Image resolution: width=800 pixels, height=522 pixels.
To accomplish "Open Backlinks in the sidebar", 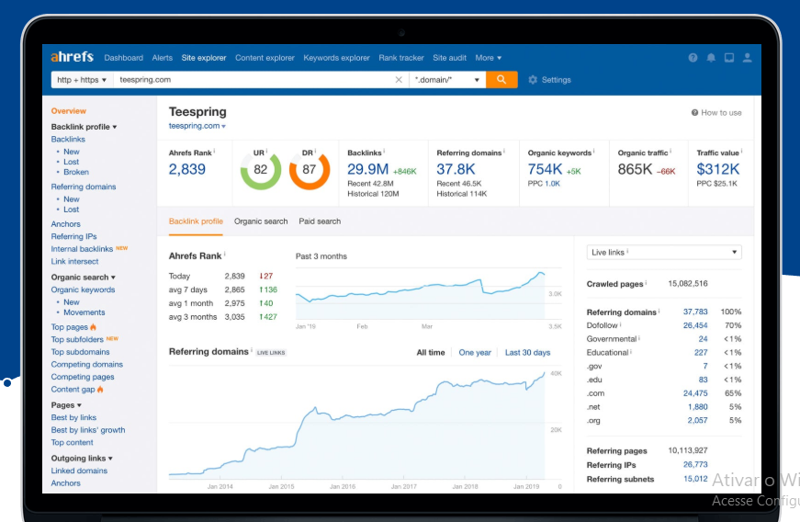I will click(x=68, y=139).
